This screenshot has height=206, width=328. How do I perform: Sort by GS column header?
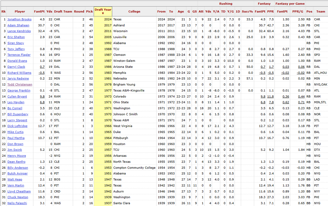194,11
